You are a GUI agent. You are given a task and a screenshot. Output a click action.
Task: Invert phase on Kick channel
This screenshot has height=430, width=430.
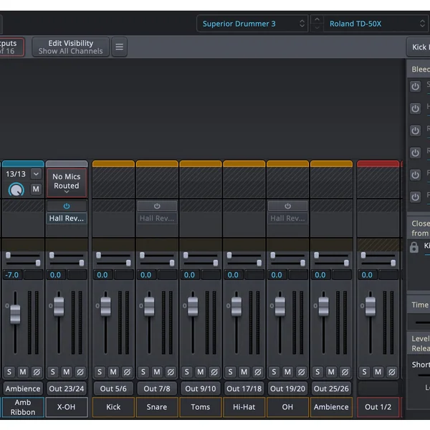pyautogui.click(x=127, y=372)
